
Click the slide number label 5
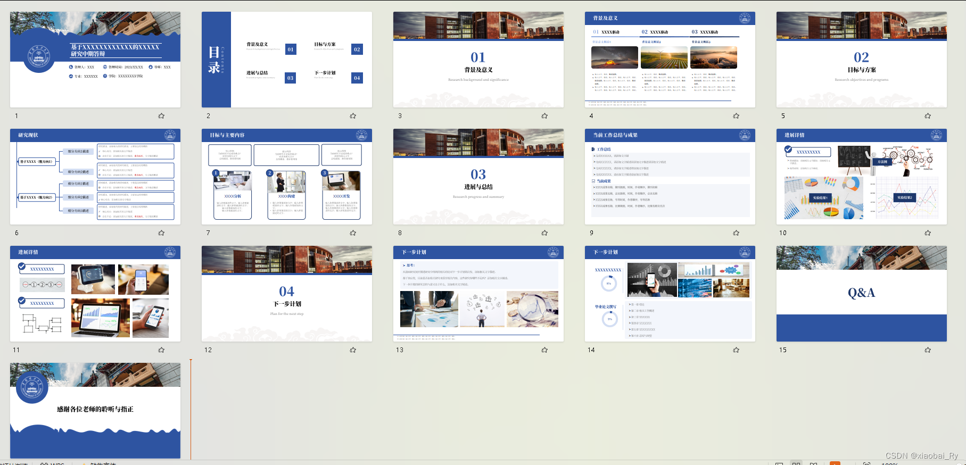pyautogui.click(x=783, y=115)
